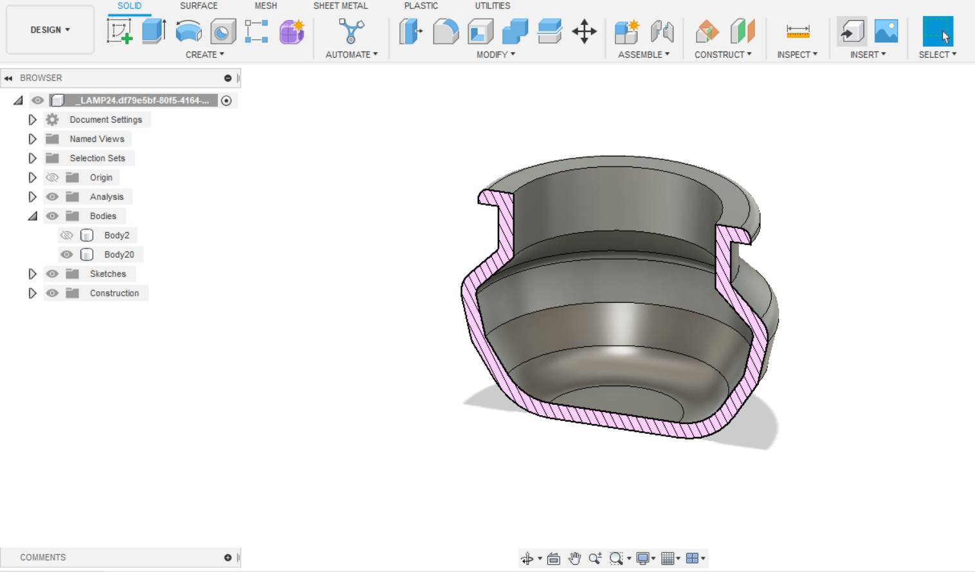
Task: Open grid and snaps settings dropdown
Action: [x=670, y=559]
